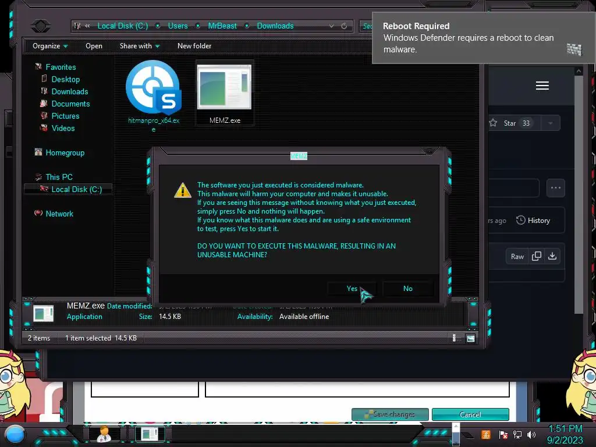
Task: Expand the Star options dropdown arrow
Action: (x=551, y=123)
